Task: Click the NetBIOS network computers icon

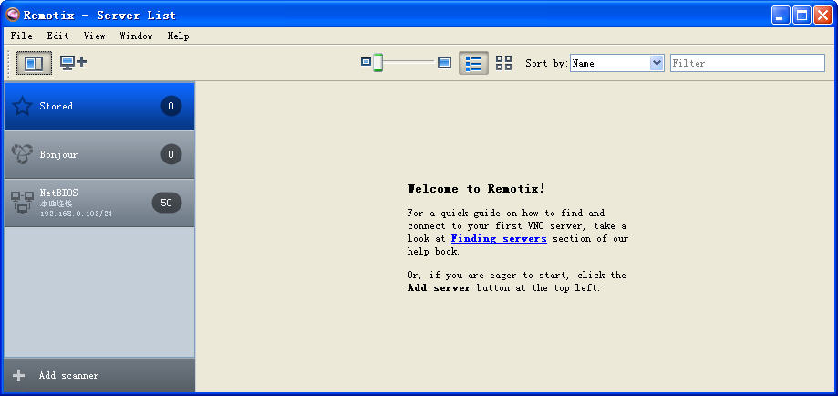Action: pos(22,203)
